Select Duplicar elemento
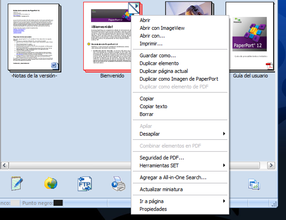Screen dimensions: 286x220 [x=180, y=63]
